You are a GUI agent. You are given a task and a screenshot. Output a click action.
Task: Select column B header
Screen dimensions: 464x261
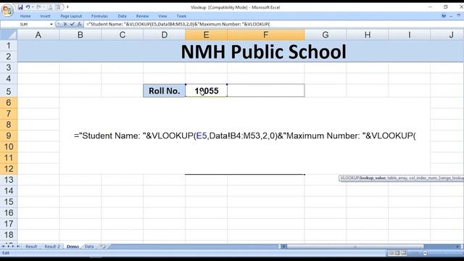[x=80, y=35]
